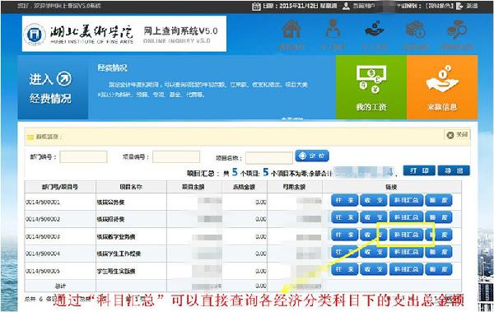Viewport: 494px width, 312px height.
Task: Click the 退出 logout link in top bar
Action: point(472,6)
